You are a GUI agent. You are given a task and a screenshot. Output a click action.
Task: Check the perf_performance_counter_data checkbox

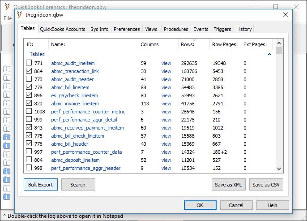tap(29, 152)
